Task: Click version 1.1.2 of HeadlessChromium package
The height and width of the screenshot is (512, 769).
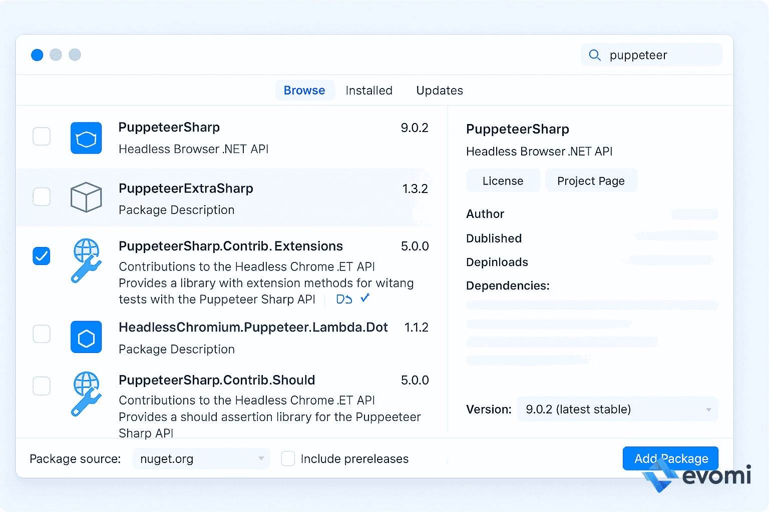Action: click(417, 327)
